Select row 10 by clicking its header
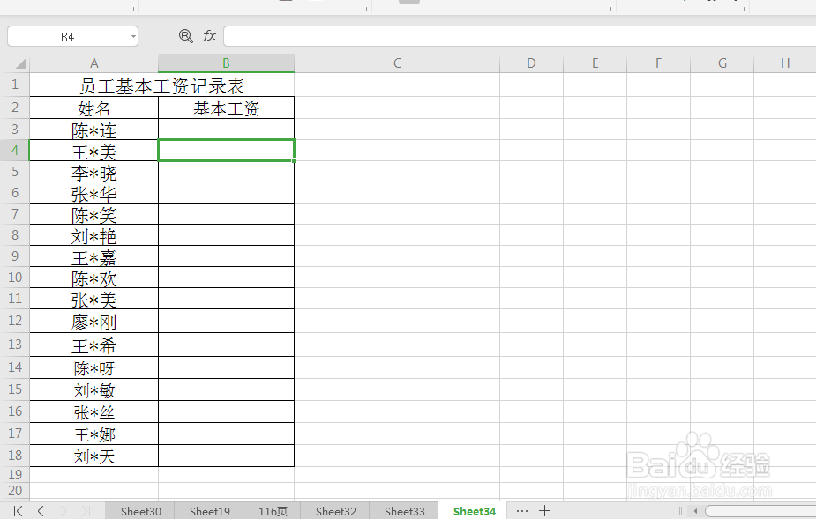The image size is (816, 519). pos(14,278)
